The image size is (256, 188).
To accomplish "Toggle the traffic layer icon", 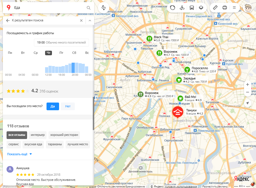I will pos(173,8).
